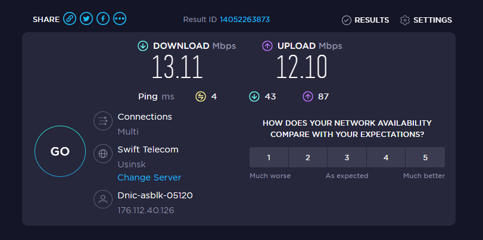Select rating 5 Much better

[x=425, y=158]
